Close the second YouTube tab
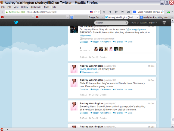This screenshot has width=174, height=131. point(68,17)
